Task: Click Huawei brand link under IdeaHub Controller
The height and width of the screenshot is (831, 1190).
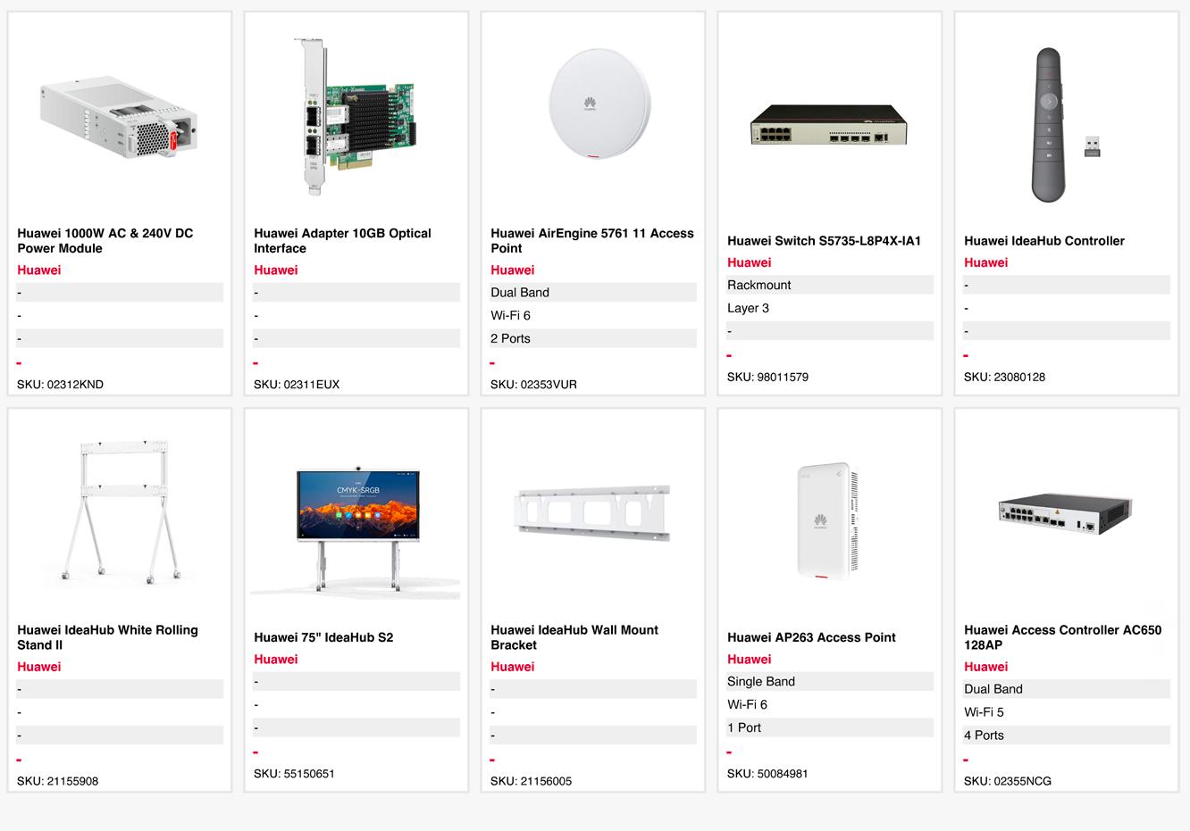Action: (x=985, y=262)
